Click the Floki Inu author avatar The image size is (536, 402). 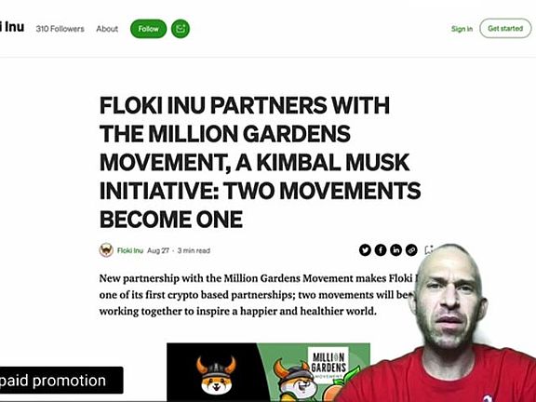point(106,250)
